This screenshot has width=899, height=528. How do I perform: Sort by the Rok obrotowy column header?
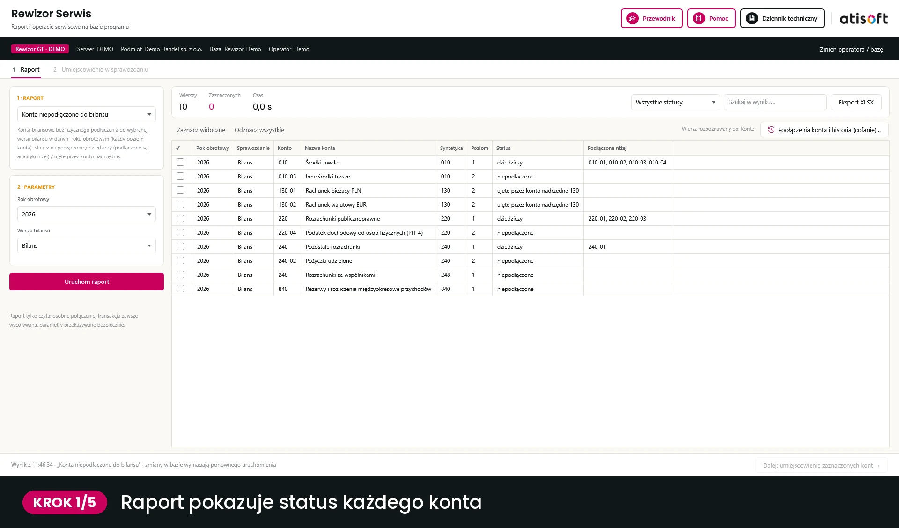213,148
